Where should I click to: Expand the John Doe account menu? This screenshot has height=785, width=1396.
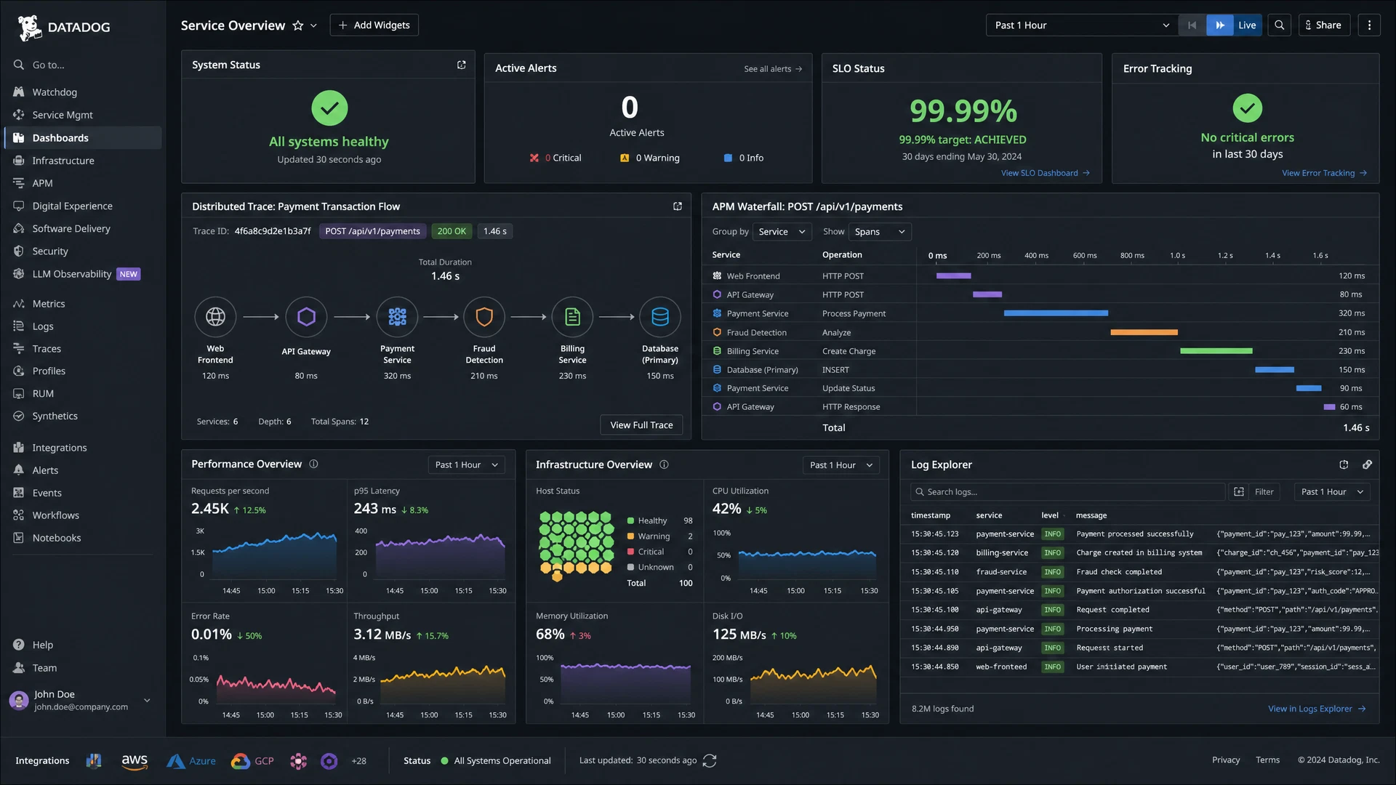coord(147,701)
